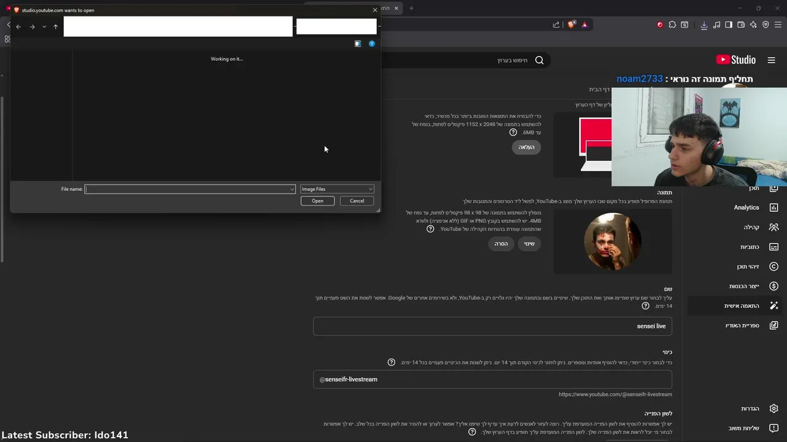
Task: Click the channel name field 'sensei live'
Action: pyautogui.click(x=492, y=326)
